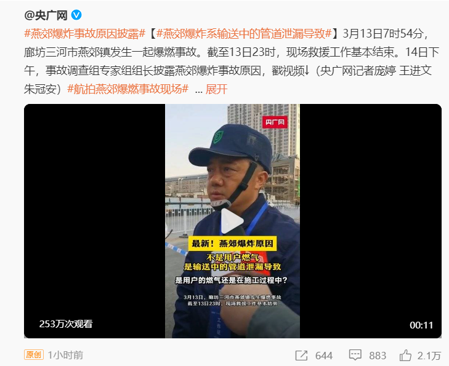Screen dimensions: 449x366
Task: Click the repost share icon
Action: coord(301,356)
